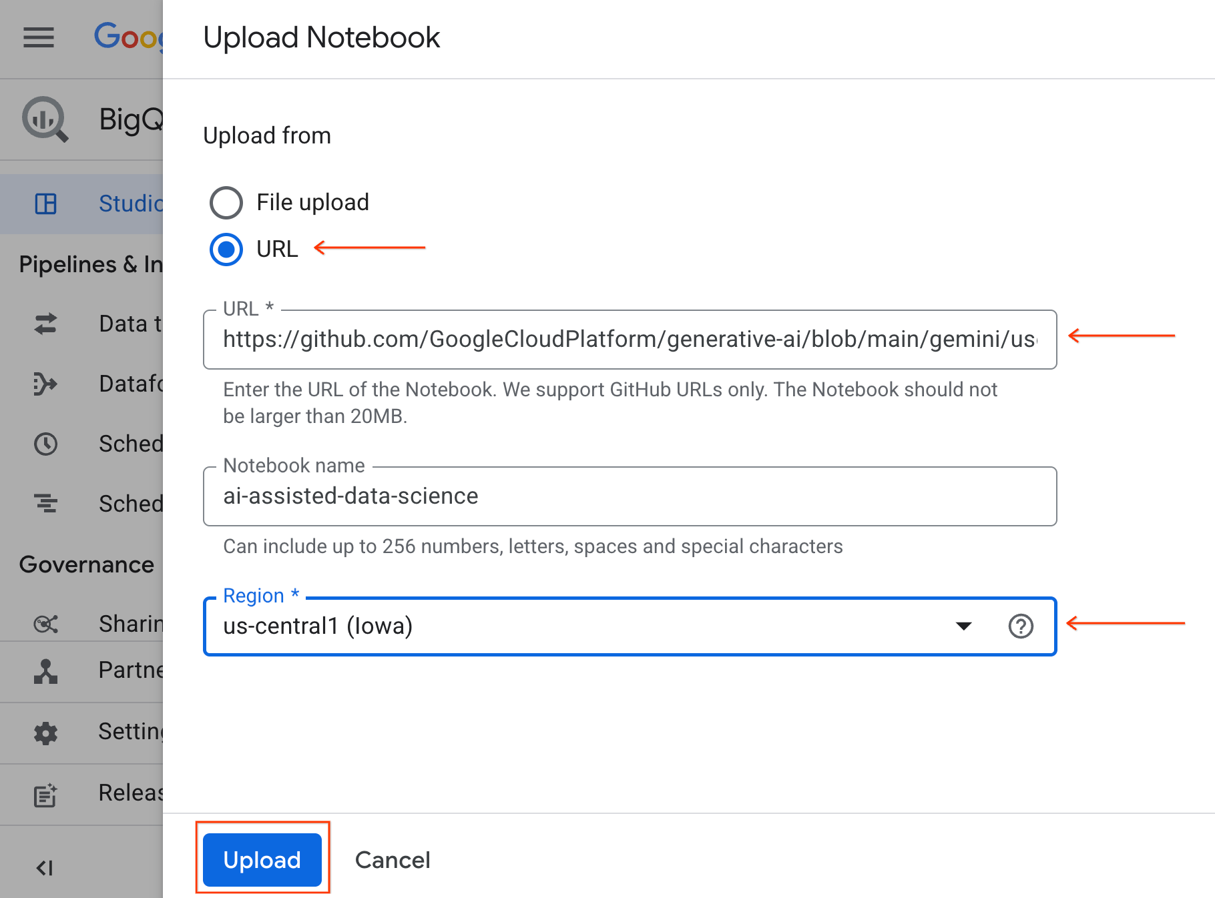Open Dataform from the sidebar
Image resolution: width=1215 pixels, height=898 pixels.
coord(45,384)
